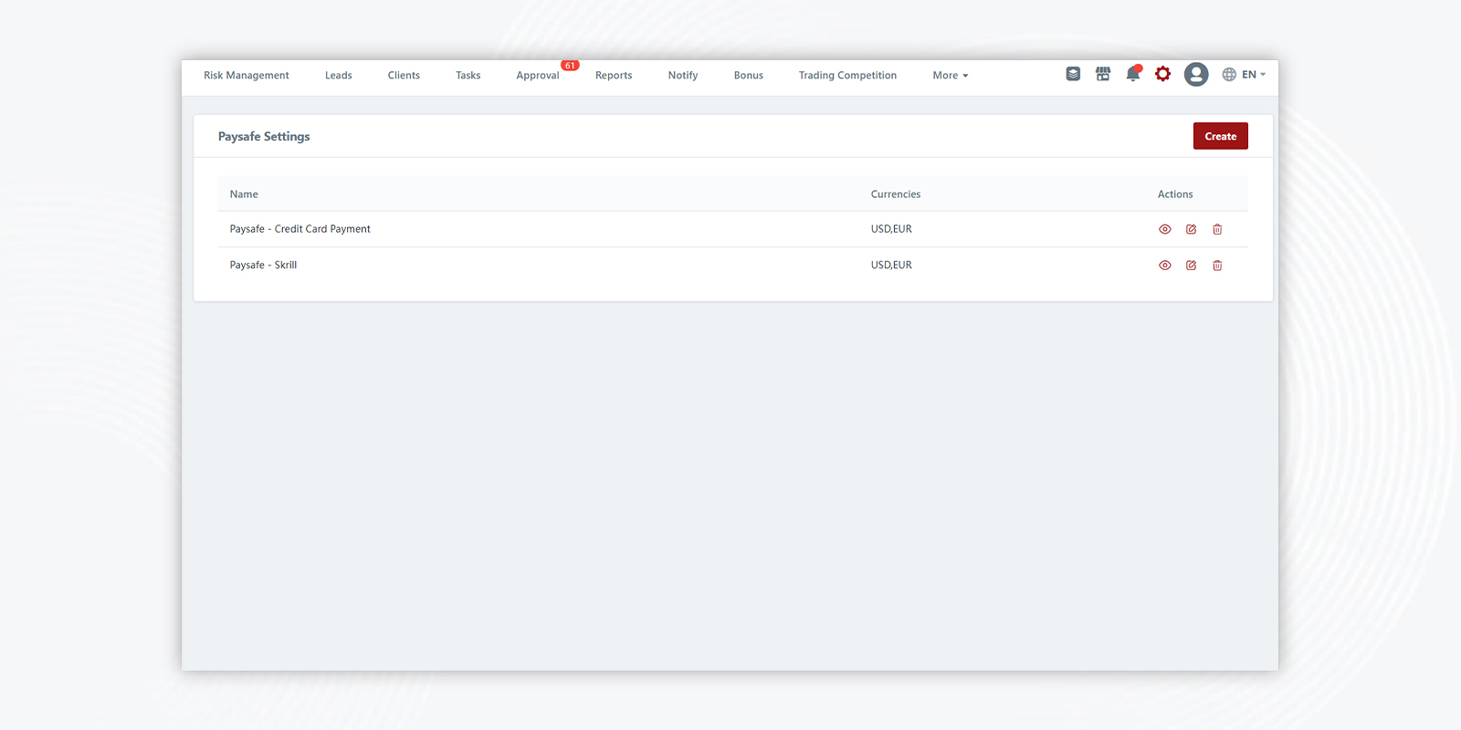This screenshot has height=730, width=1461.
Task: Click the Name column header
Action: [x=244, y=194]
